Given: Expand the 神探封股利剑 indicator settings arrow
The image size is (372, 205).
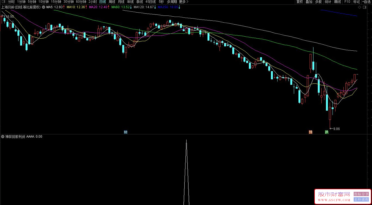Looking at the screenshot, I should click(x=3, y=137).
